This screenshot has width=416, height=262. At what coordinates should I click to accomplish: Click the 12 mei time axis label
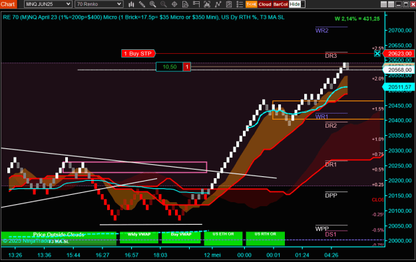[x=212, y=255]
